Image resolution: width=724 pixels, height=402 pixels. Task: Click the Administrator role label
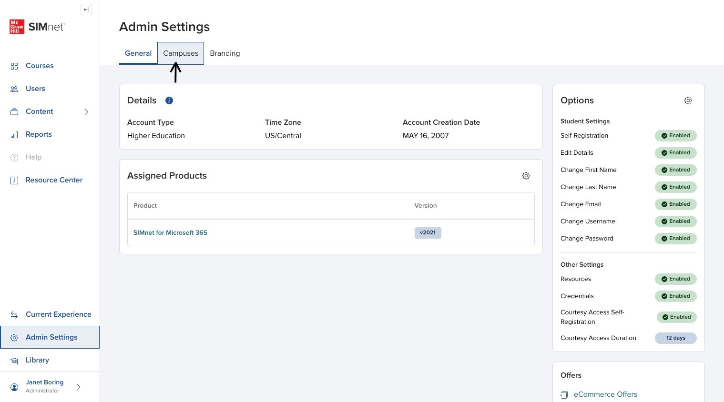(42, 391)
